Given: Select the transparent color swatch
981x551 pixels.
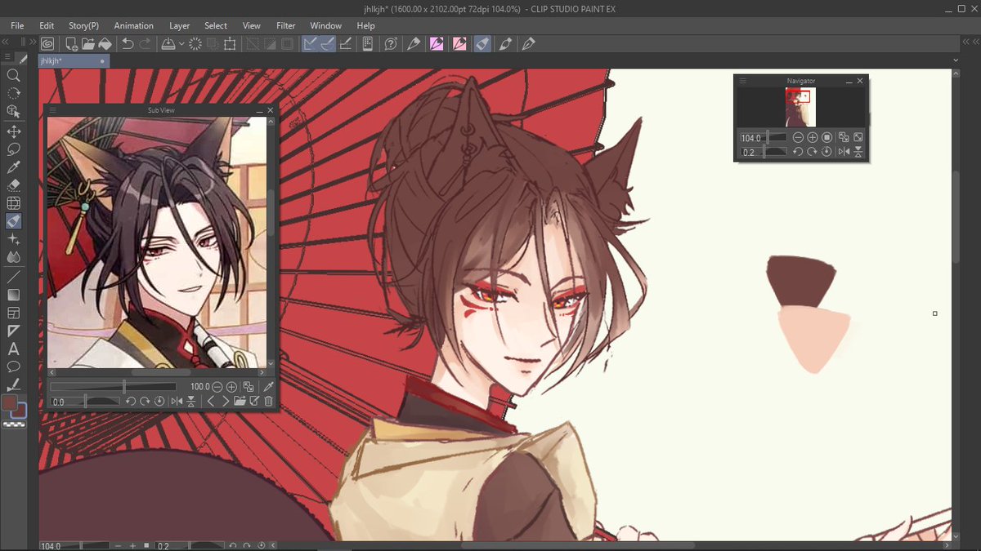Looking at the screenshot, I should click(13, 424).
